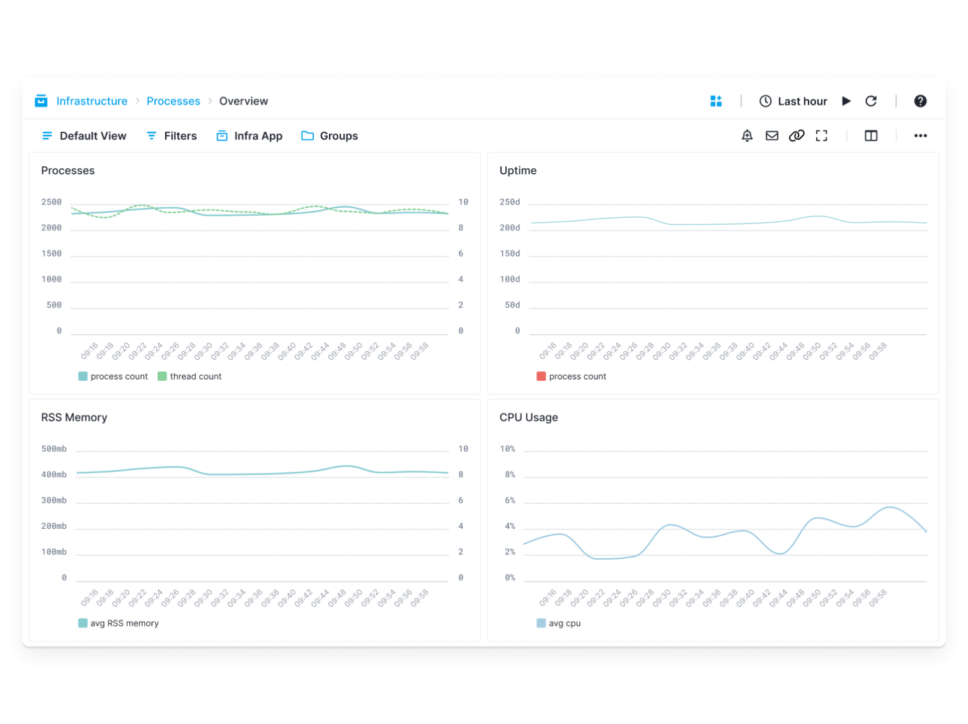The height and width of the screenshot is (724, 968).
Task: Open the Groups folder menu
Action: [x=330, y=135]
